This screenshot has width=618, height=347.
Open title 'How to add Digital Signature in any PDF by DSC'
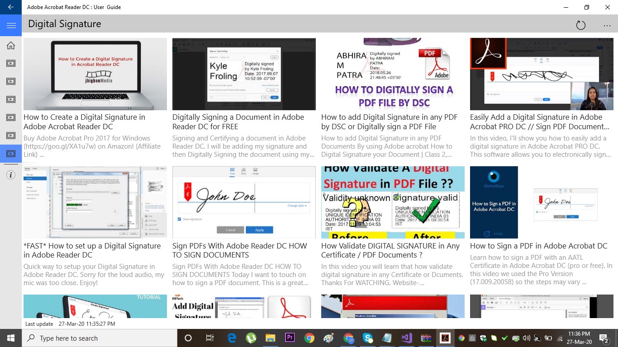click(390, 122)
